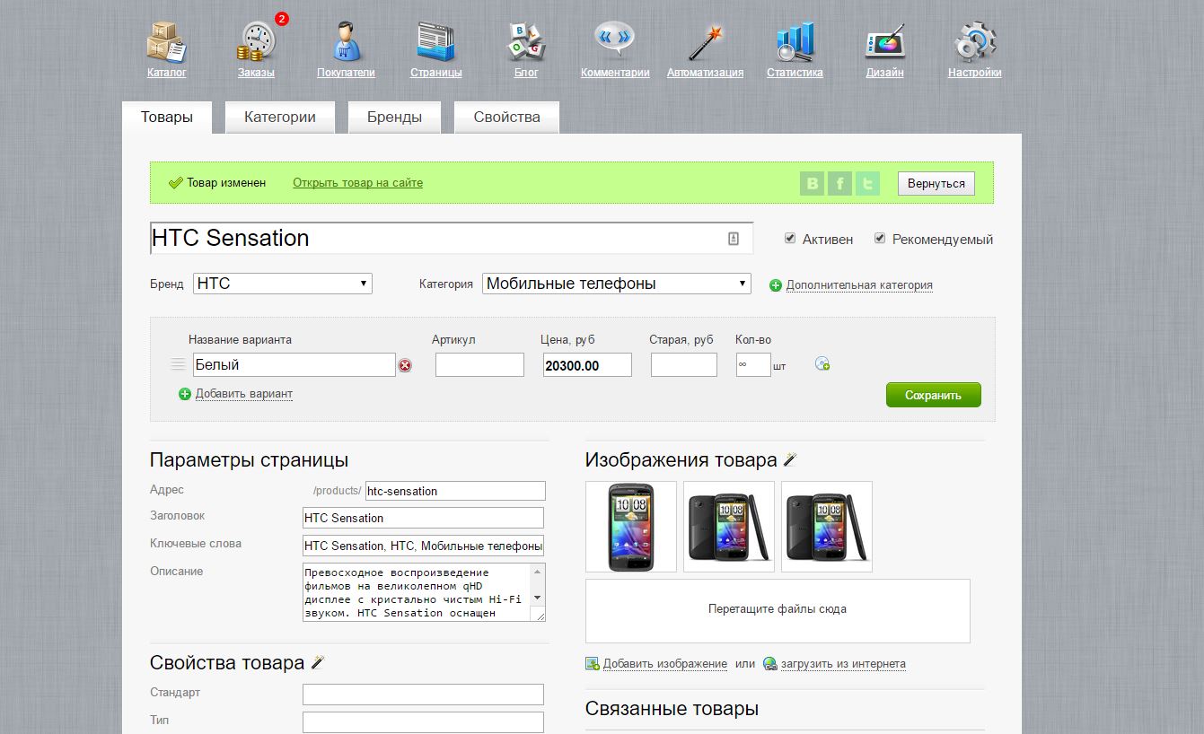This screenshot has height=734, width=1204.
Task: Open the Страницы pages icon
Action: click(436, 41)
